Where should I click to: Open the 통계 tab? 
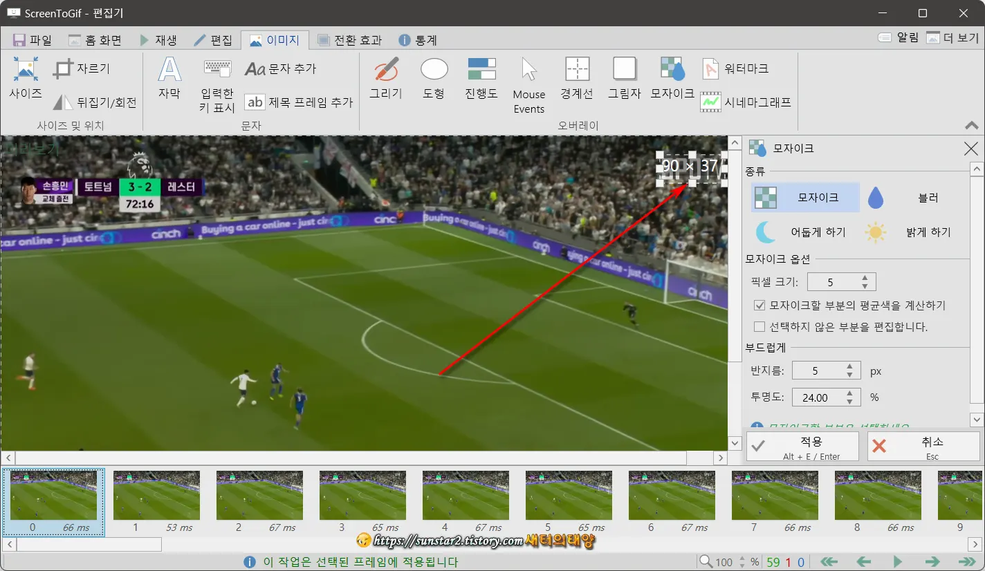click(x=421, y=39)
